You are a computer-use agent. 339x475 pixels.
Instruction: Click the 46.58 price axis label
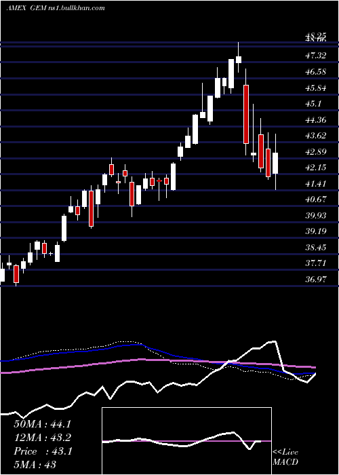[316, 72]
